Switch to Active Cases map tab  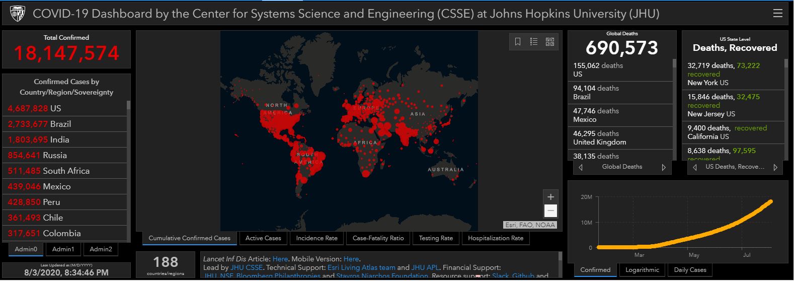coord(263,238)
